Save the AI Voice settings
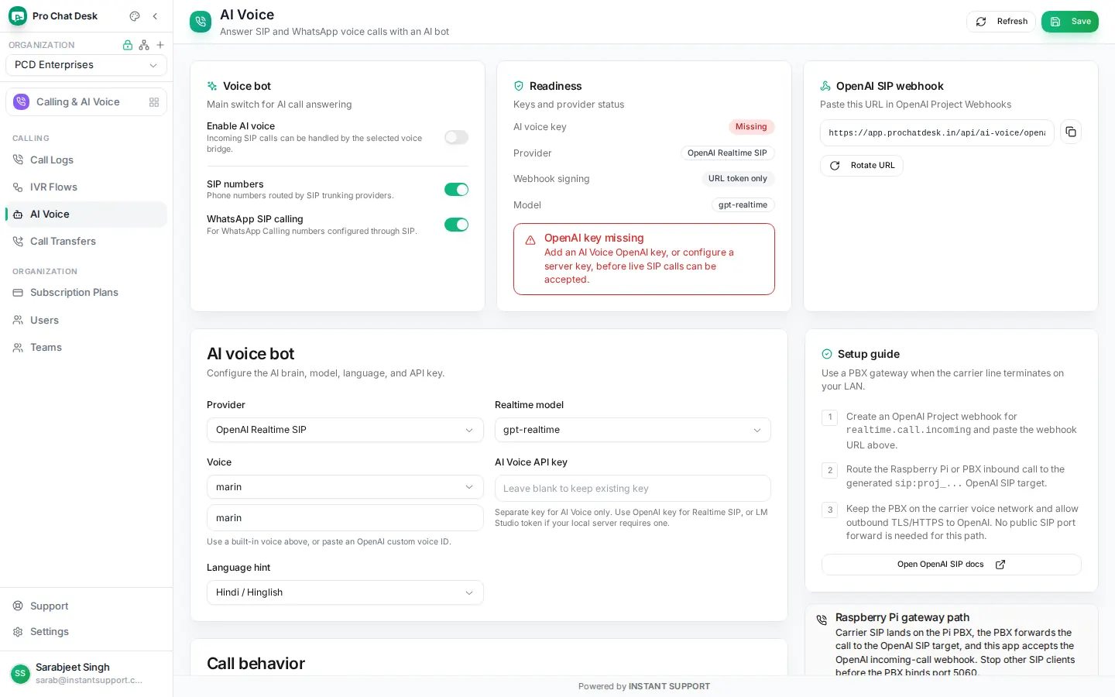 coord(1070,22)
